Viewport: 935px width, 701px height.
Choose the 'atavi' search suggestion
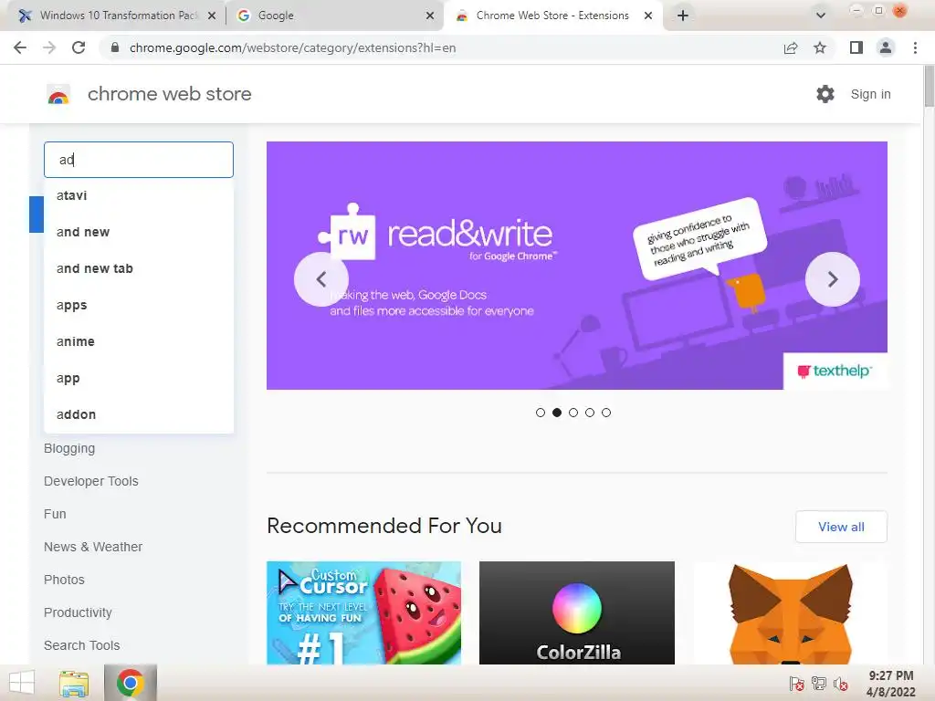[x=139, y=195]
